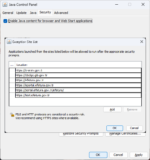Select the https://efatura.gov.tr entry
Image resolution: width=150 pixels, height=160 pixels.
coord(78,80)
